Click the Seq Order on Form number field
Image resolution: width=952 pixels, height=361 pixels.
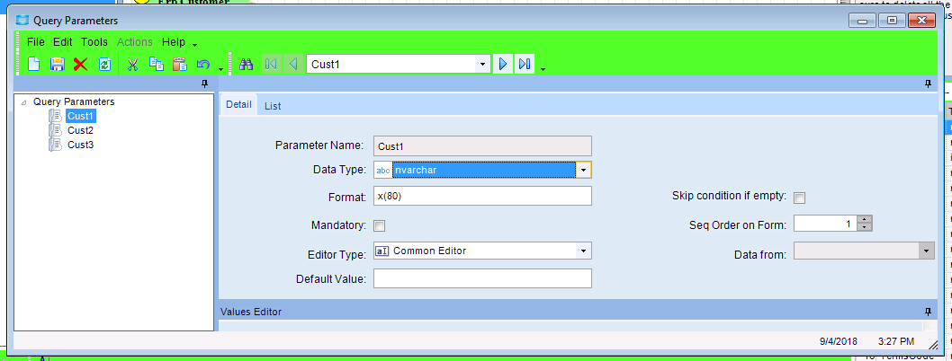[826, 224]
